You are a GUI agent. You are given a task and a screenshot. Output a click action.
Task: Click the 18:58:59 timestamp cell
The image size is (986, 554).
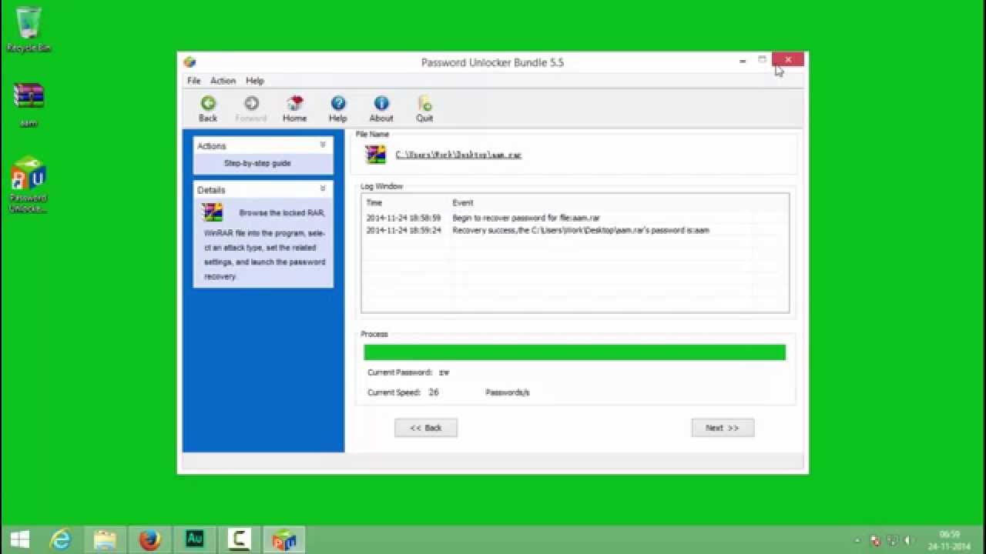click(404, 218)
